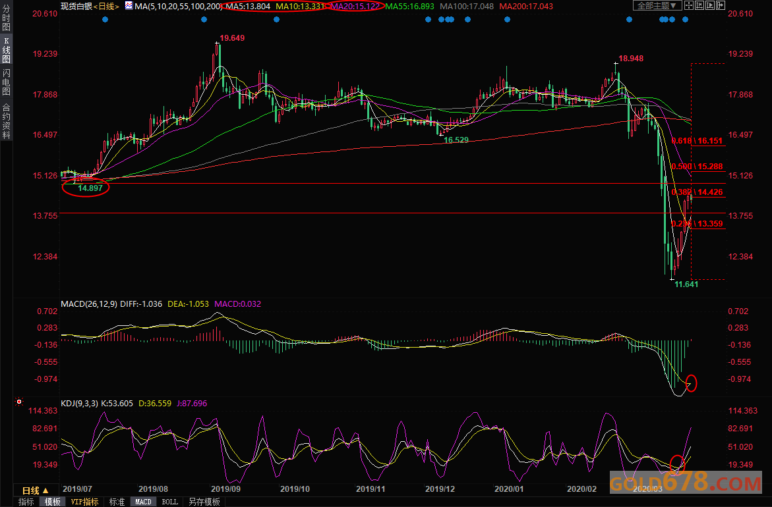The width and height of the screenshot is (772, 507).
Task: Click the 13.359 Fibonacci level label
Action: click(710, 225)
